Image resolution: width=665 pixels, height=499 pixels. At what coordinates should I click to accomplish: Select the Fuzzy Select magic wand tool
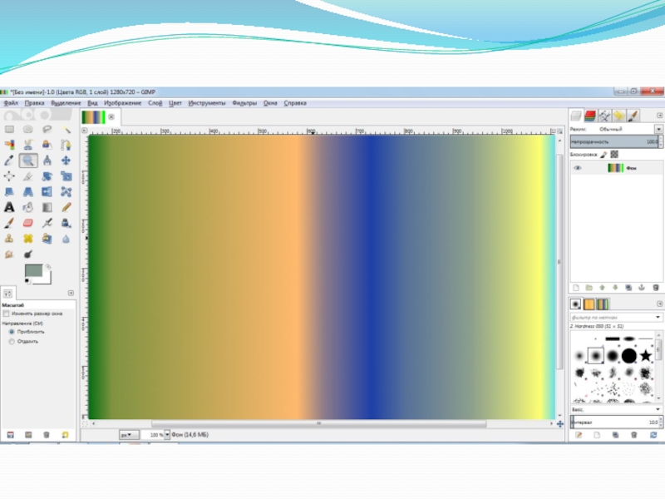[x=66, y=130]
